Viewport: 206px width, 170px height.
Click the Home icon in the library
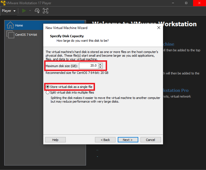(x=10, y=25)
